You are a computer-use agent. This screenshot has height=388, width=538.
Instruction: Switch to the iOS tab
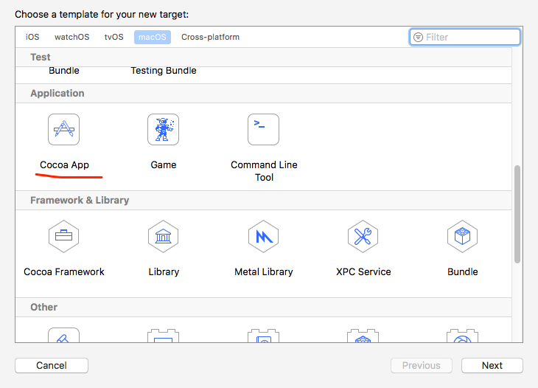pos(32,37)
